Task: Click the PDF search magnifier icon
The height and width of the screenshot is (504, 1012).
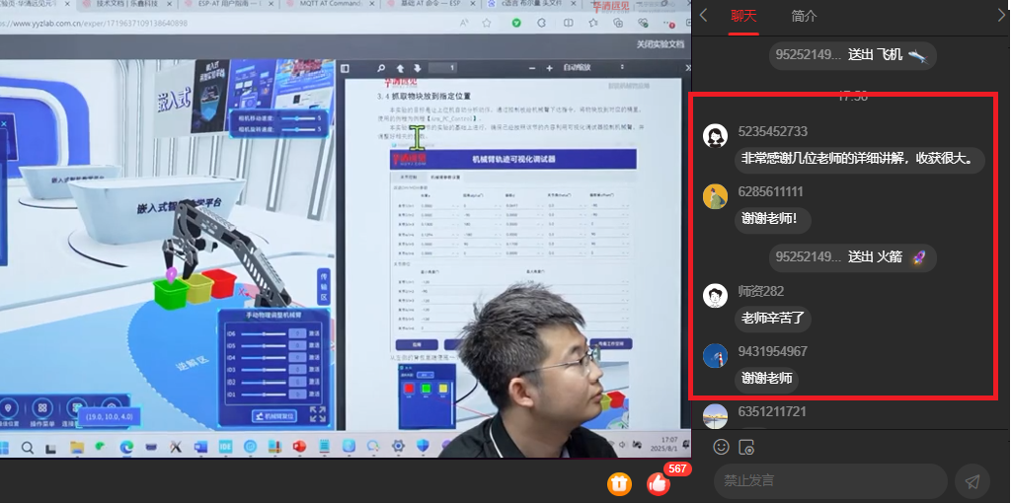Action: [382, 68]
